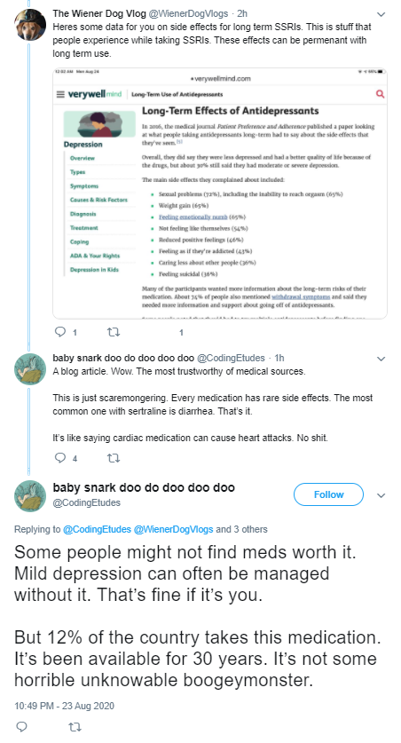Click 'and 3 others' in reply line
The image size is (401, 743).
tap(241, 529)
